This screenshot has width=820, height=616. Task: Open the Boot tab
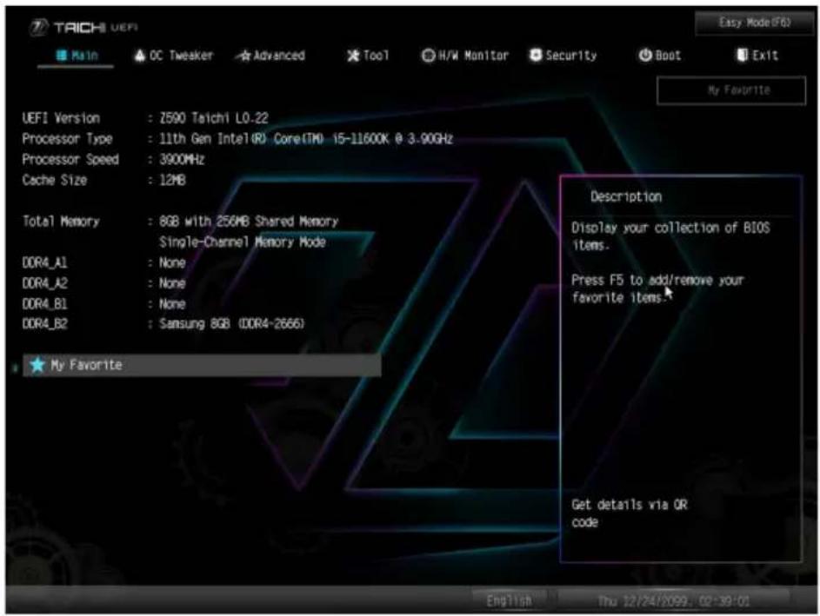coord(660,56)
